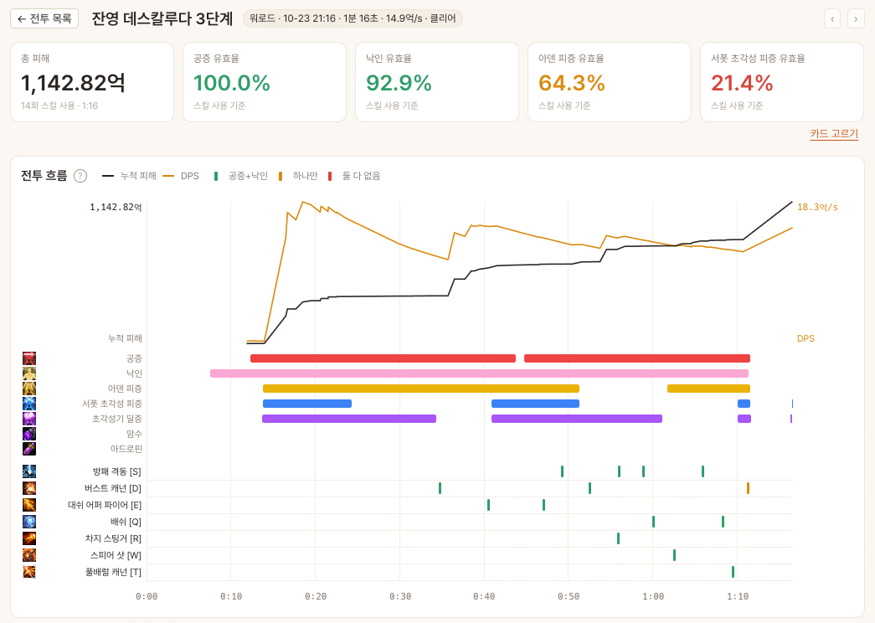This screenshot has height=623, width=875.
Task: Toggle the DPS legend entry
Action: coord(181,176)
